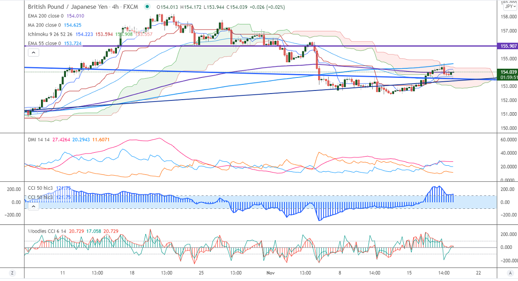Click the 158.000 price axis label

pos(508,17)
